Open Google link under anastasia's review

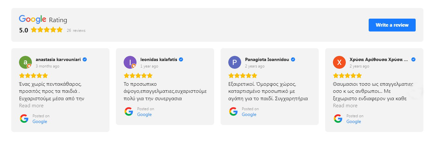point(40,121)
